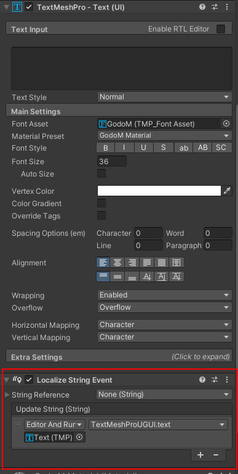Select right horizontal alignment
238x474 pixels.
tap(132, 262)
